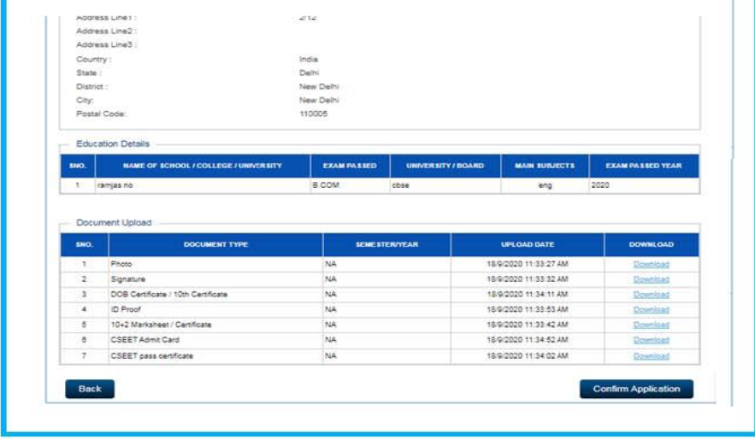The height and width of the screenshot is (439, 755).
Task: Download the ID Proof document
Action: (651, 310)
